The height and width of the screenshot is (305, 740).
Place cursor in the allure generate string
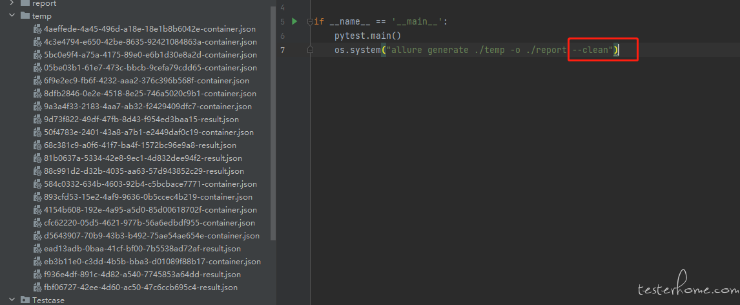(x=499, y=50)
